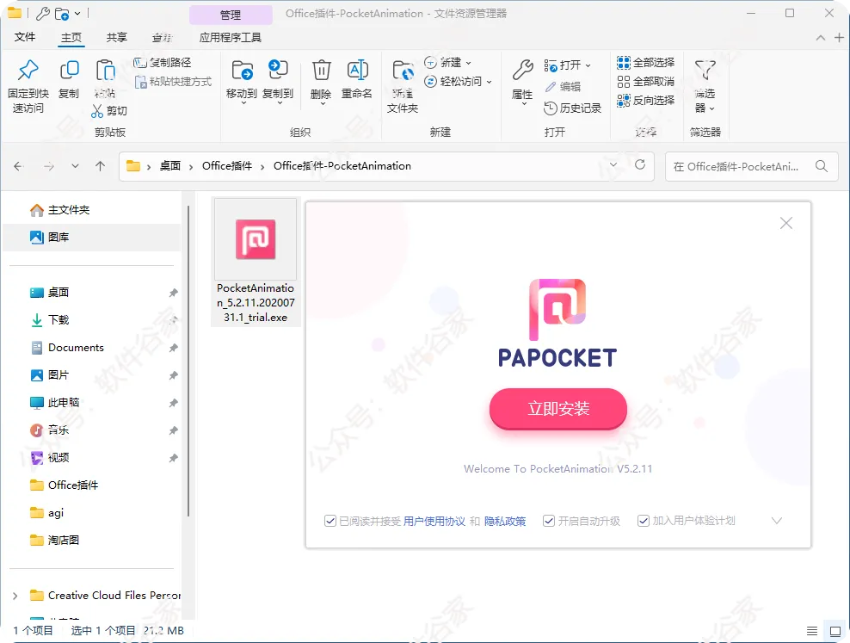Click the search magnifier icon
The width and height of the screenshot is (850, 643).
click(822, 166)
